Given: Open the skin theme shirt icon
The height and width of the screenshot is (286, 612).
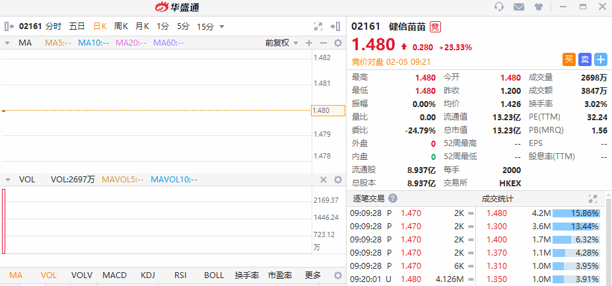Looking at the screenshot, I should [x=539, y=7].
